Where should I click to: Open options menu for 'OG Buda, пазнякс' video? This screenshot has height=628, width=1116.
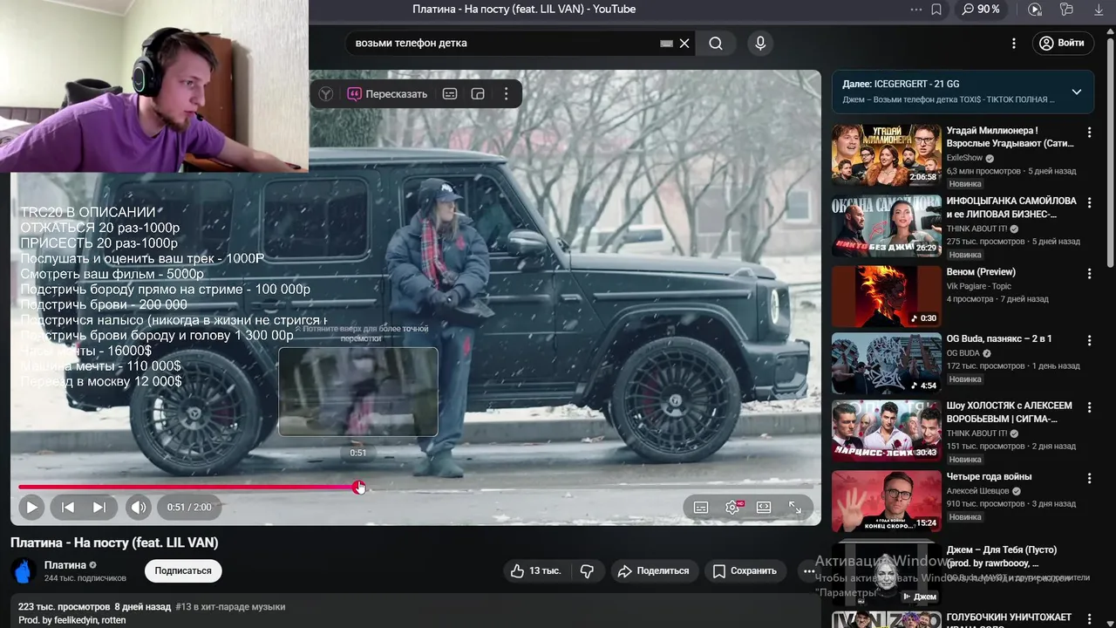[x=1089, y=341]
